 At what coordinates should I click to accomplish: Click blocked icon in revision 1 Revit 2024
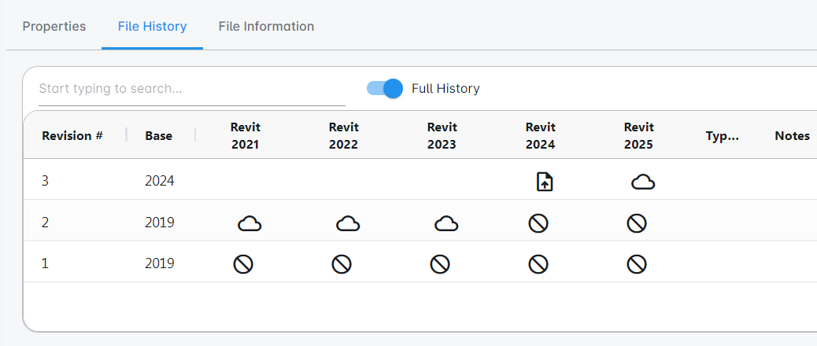tap(538, 264)
